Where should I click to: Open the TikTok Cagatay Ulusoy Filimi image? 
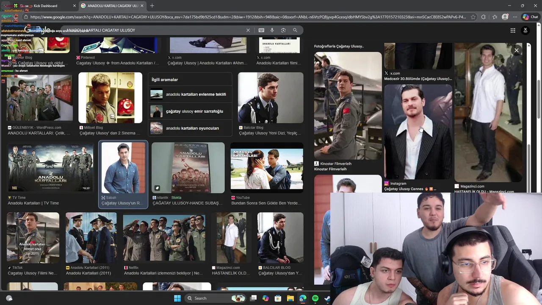pos(33,238)
